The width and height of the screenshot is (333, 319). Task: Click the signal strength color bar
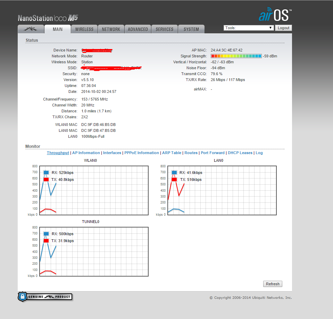236,56
